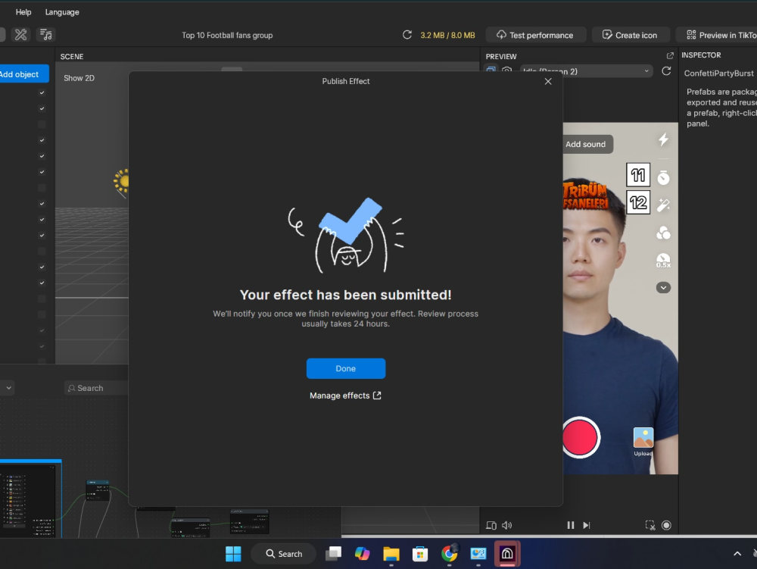
Task: Click the visual scripting minimap thumbnail
Action: click(31, 499)
